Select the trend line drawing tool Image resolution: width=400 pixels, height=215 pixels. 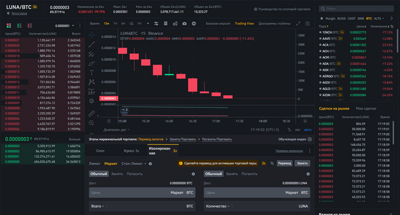[91, 44]
